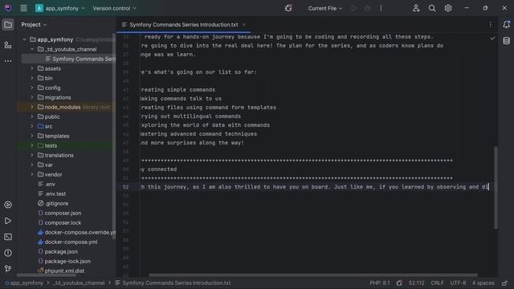Screen dimensions: 514x289
Task: Expand the assets folder
Action: click(x=32, y=68)
